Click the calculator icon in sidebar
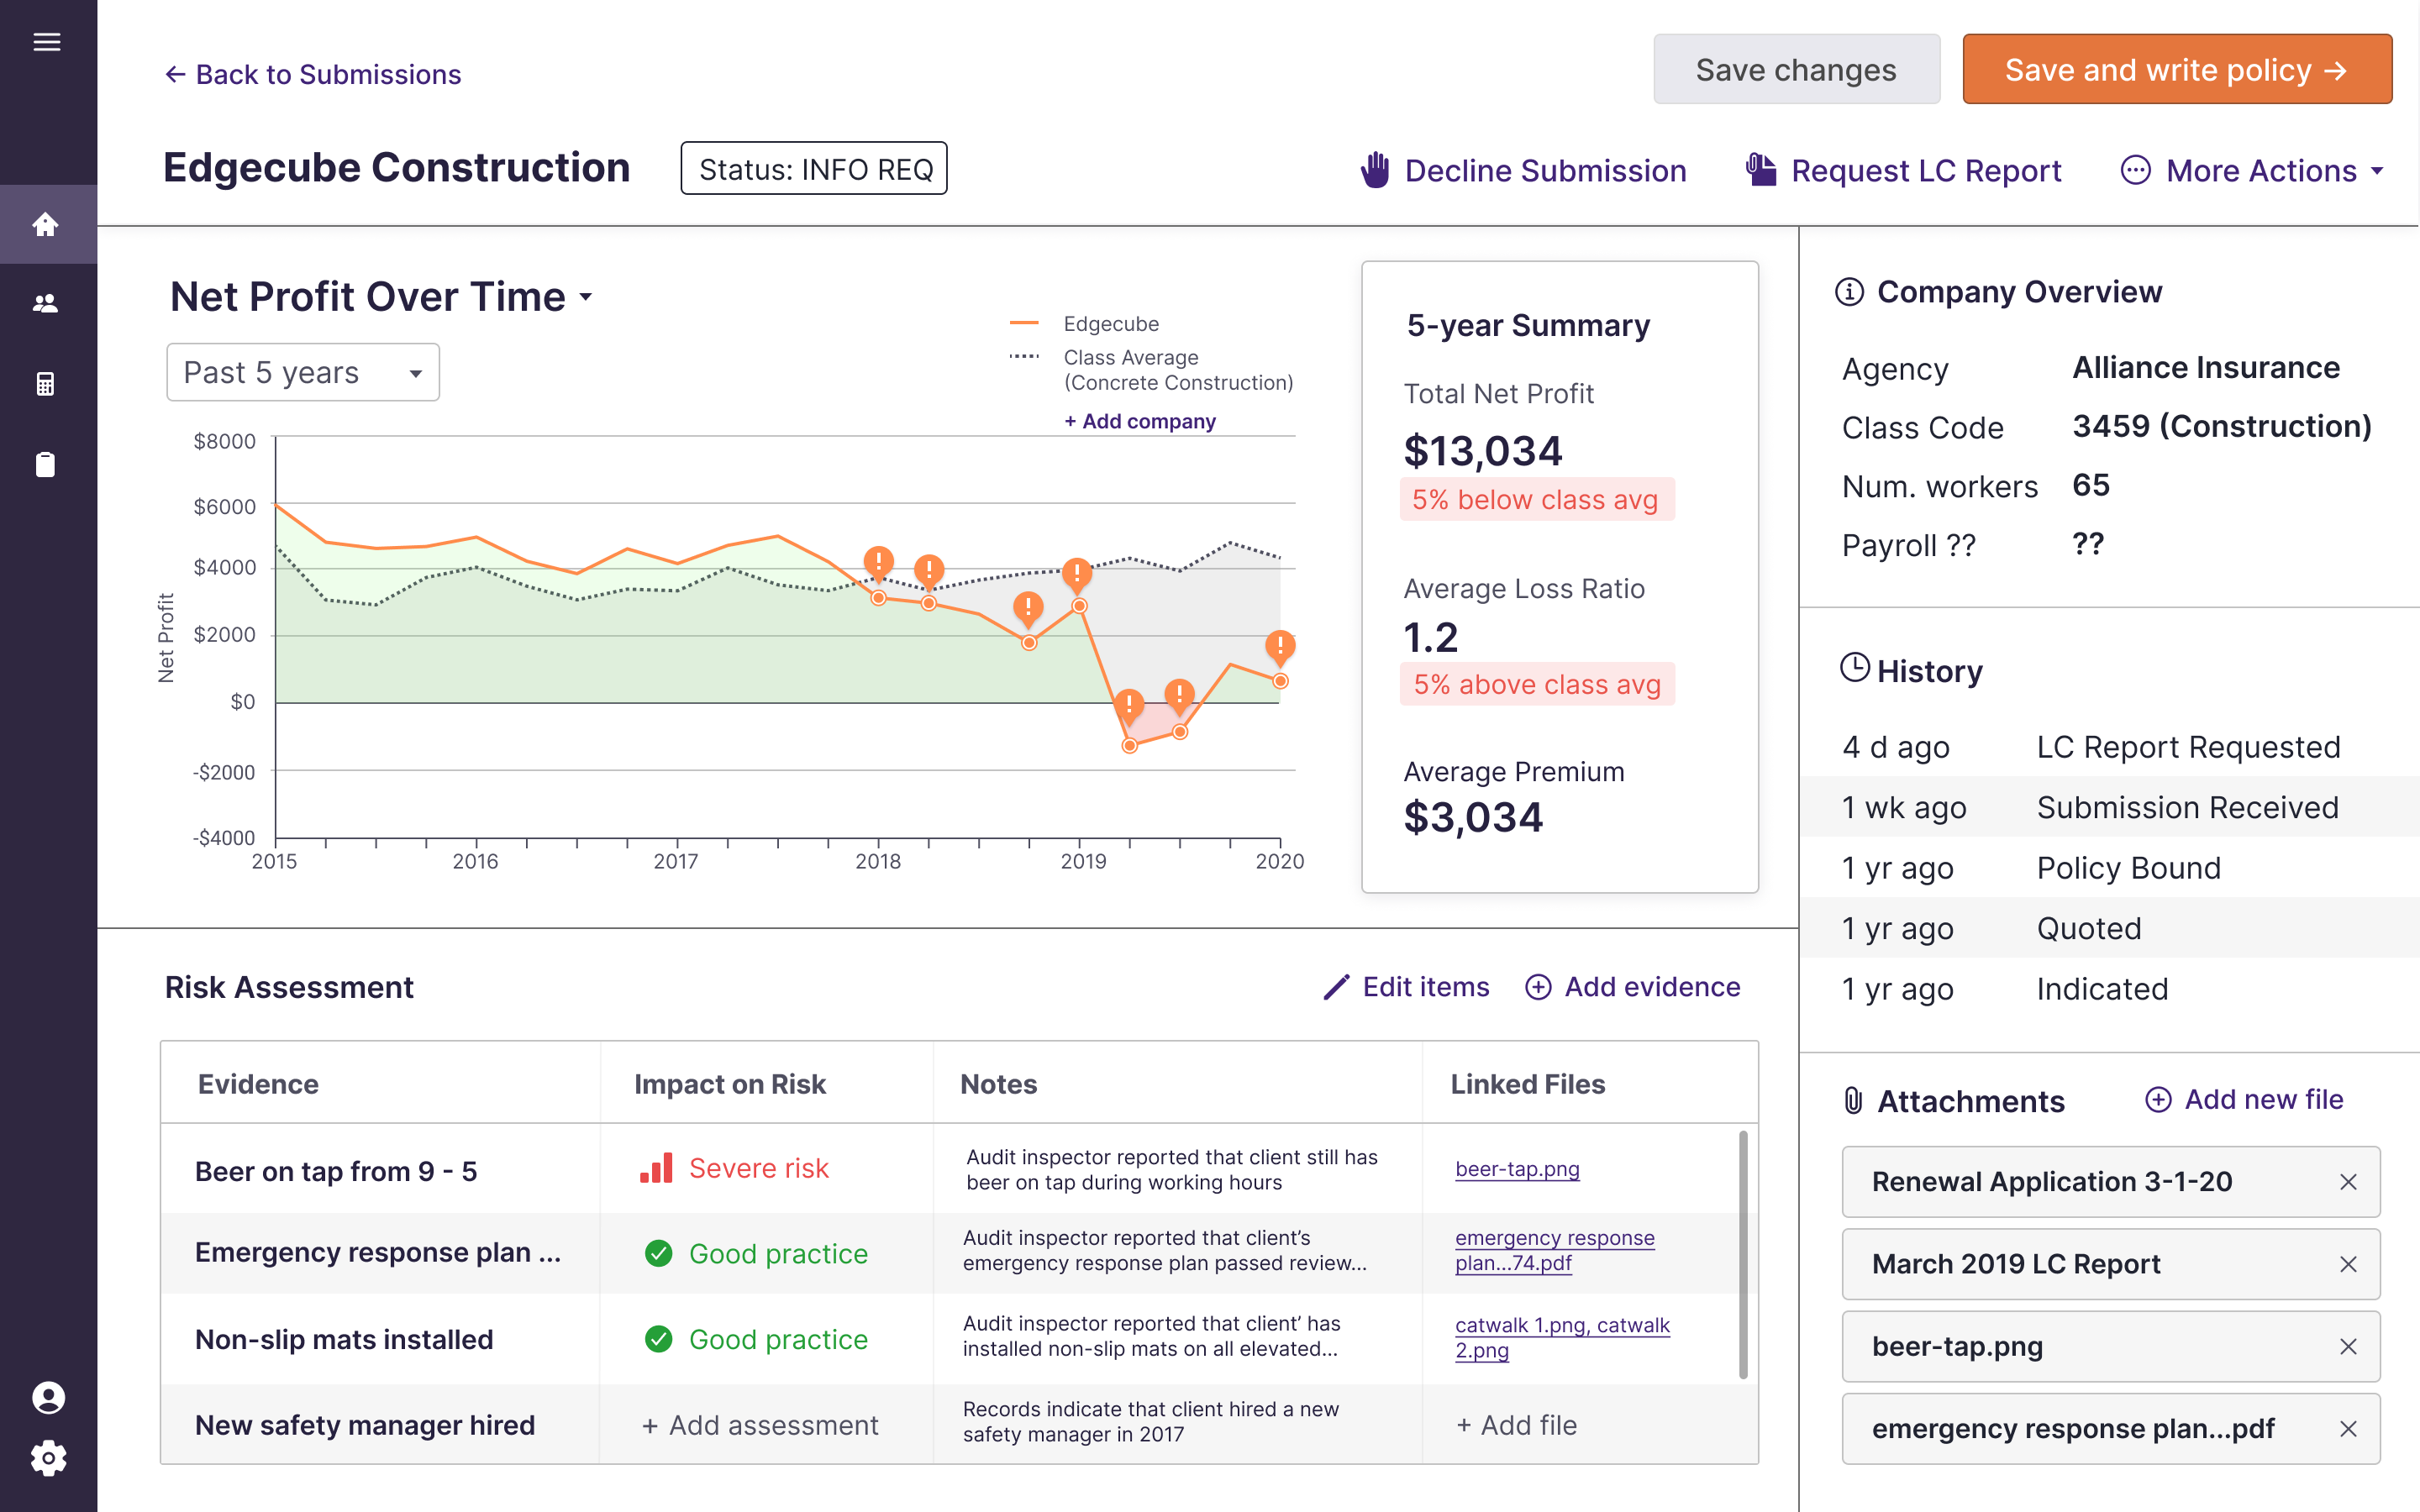This screenshot has width=2420, height=1512. pos(46,384)
